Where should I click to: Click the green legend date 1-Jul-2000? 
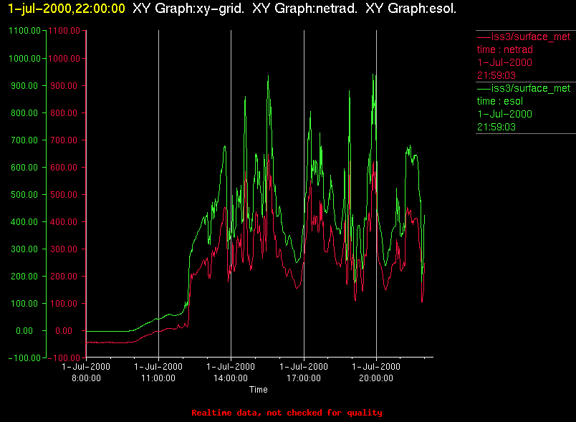tap(505, 114)
